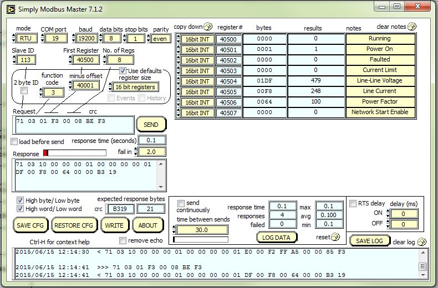Change the mode selector arrows beside RTU
The width and height of the screenshot is (438, 288).
(x=14, y=38)
